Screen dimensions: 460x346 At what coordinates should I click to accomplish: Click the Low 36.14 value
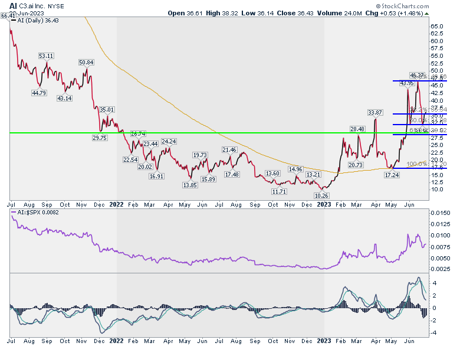(x=258, y=13)
